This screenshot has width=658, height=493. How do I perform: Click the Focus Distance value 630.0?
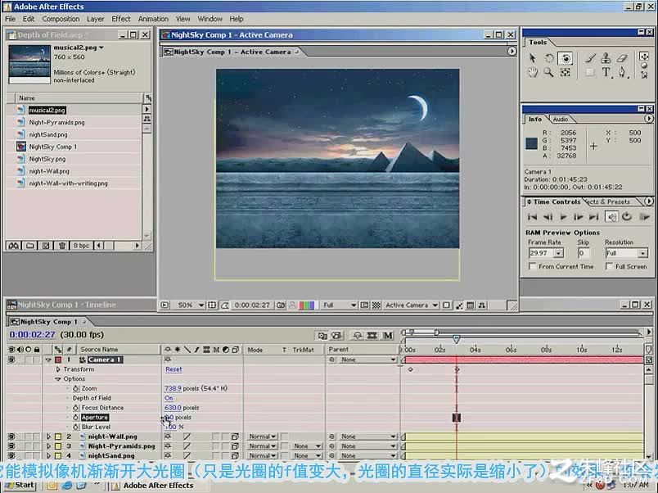tap(173, 408)
